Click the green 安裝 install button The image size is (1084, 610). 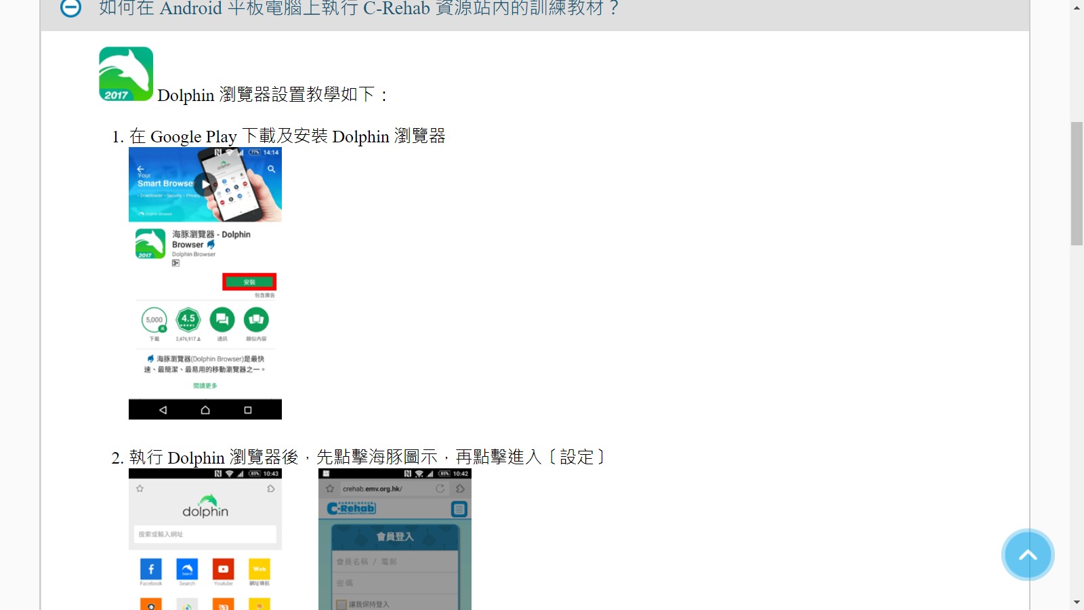(249, 282)
